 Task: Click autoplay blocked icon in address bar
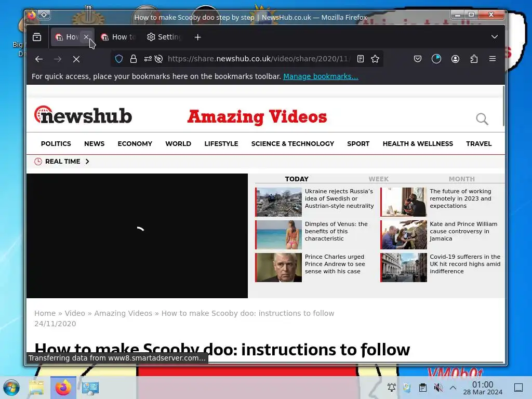tap(158, 59)
